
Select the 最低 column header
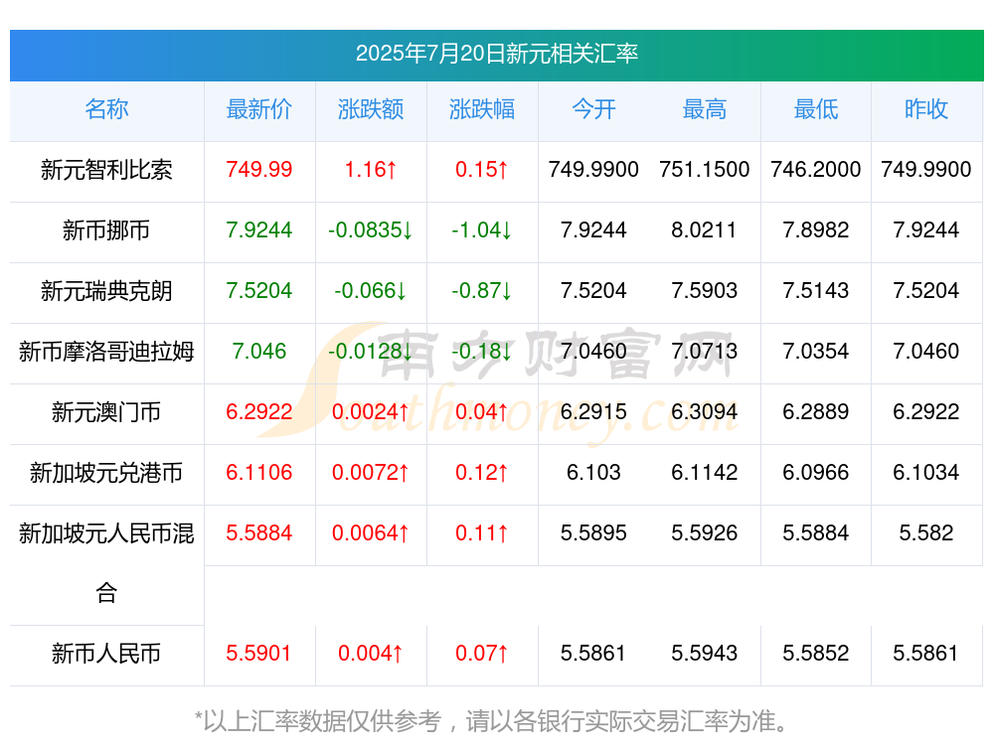815,109
